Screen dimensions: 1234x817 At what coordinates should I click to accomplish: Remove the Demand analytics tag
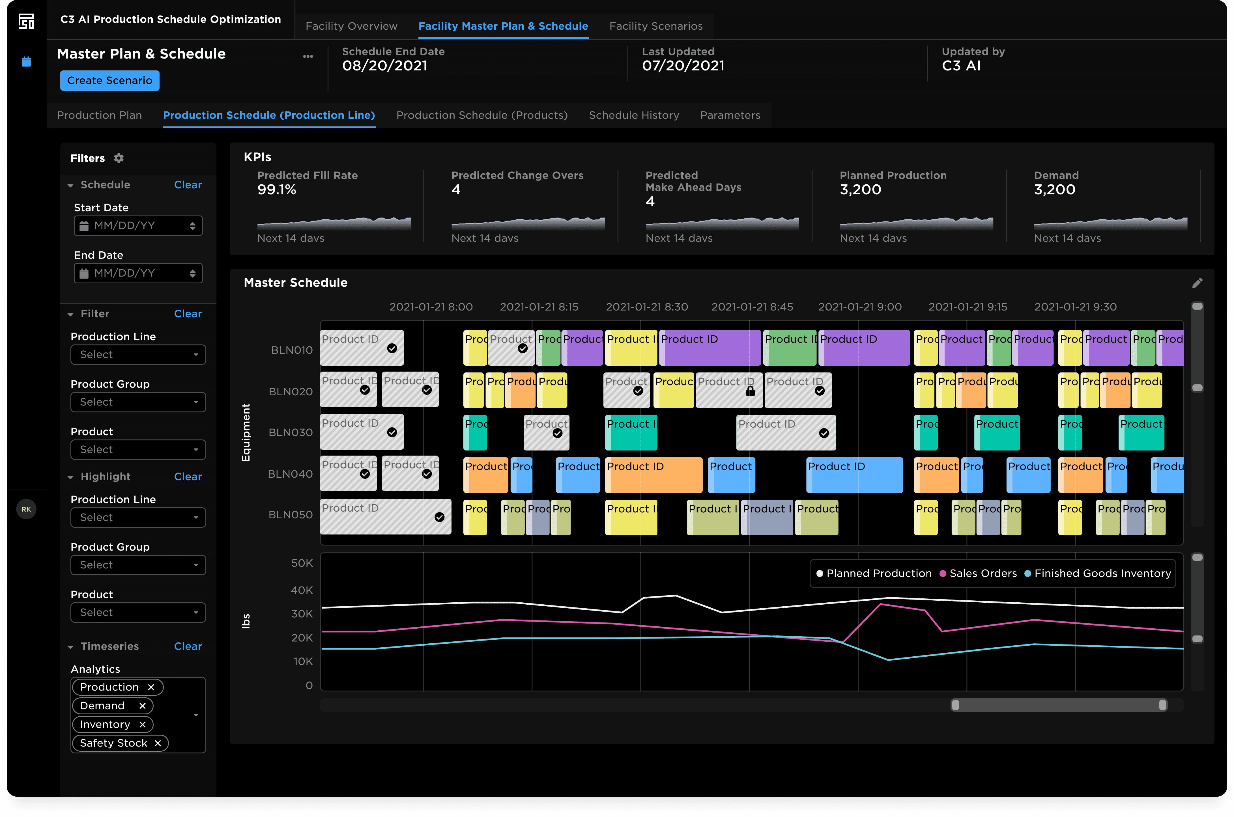click(142, 706)
